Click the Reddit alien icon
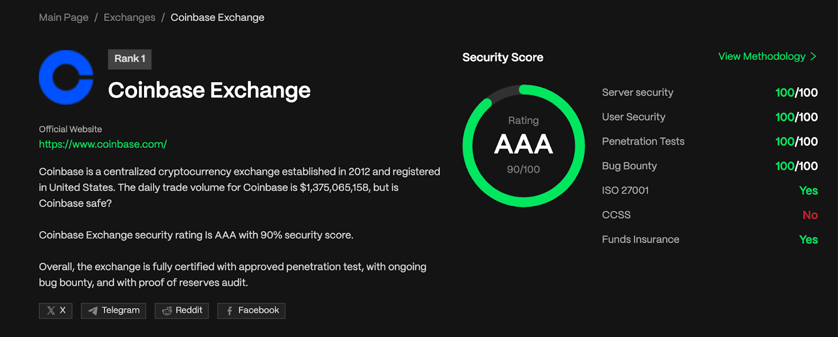The image size is (838, 337). (x=167, y=311)
